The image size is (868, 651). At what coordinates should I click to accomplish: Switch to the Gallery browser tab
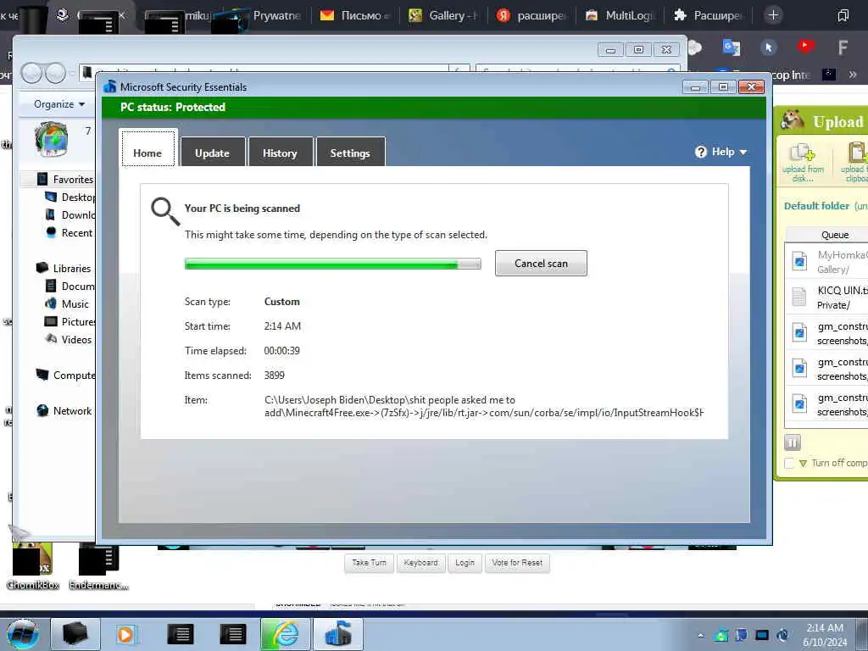pyautogui.click(x=444, y=15)
